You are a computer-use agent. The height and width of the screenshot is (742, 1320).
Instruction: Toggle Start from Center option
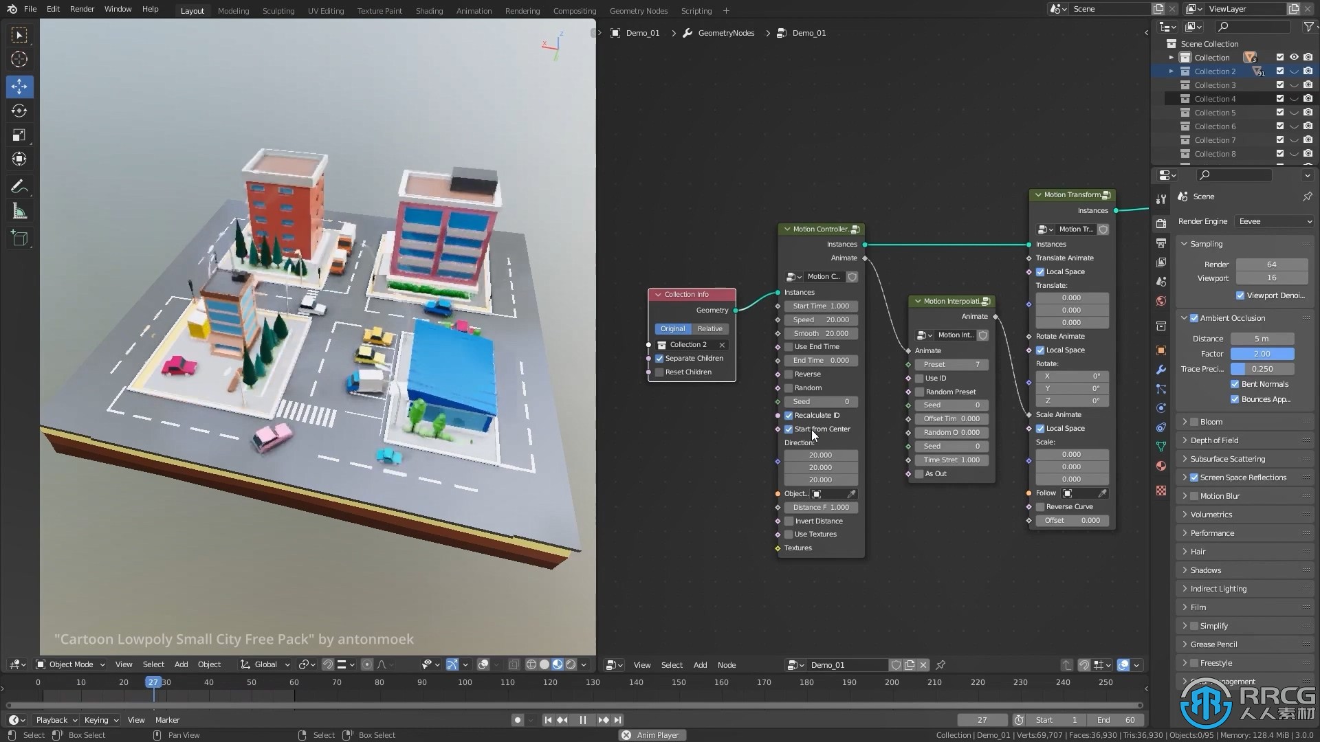[789, 429]
